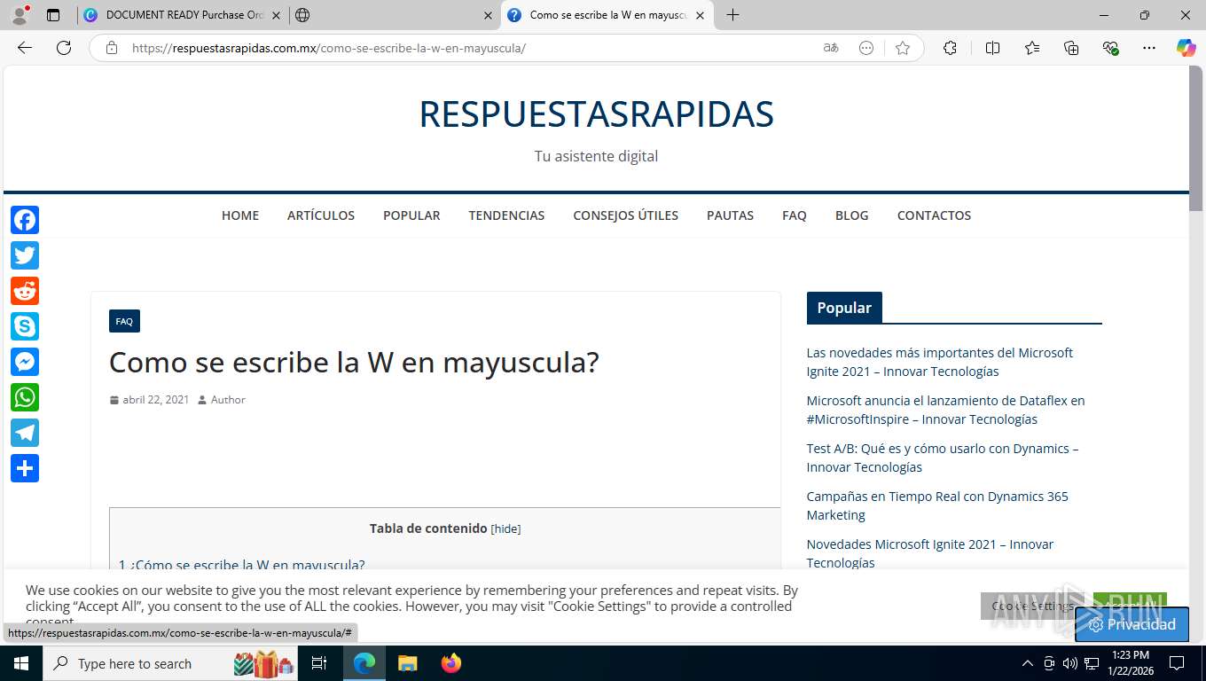Open the Windows Start menu
Screen dimensions: 1206x681
pos(21,663)
